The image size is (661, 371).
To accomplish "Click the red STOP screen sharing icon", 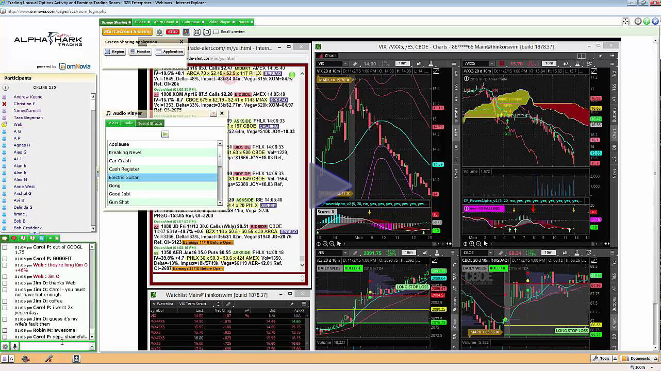I will (172, 32).
